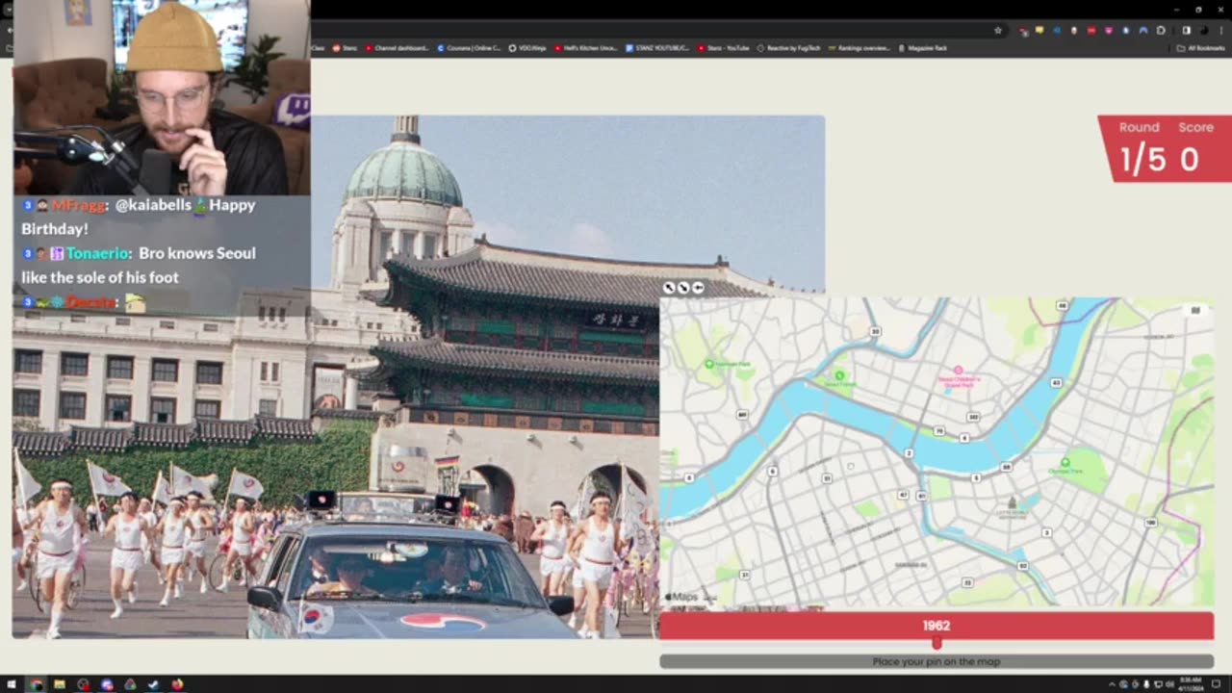1232x693 pixels.
Task: Select the Olympic Park marker on the map
Action: (1065, 462)
